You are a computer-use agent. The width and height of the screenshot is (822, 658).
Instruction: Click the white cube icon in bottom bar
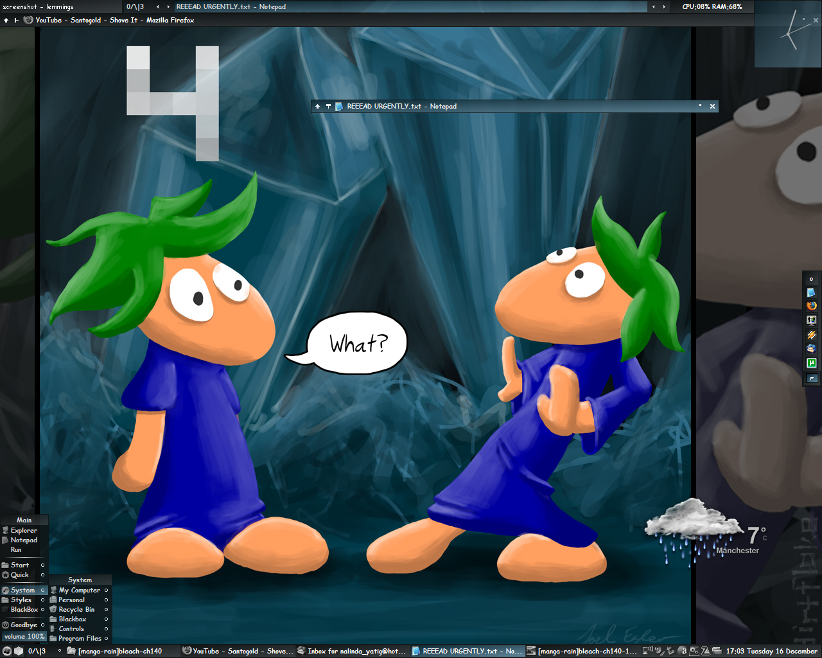pyautogui.click(x=19, y=651)
